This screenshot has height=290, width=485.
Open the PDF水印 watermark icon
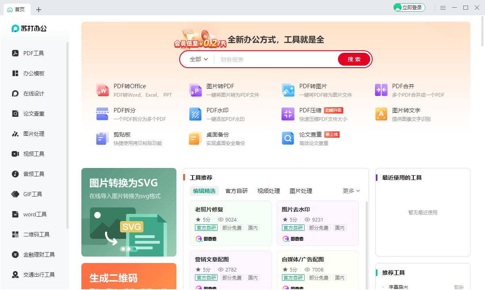click(195, 114)
